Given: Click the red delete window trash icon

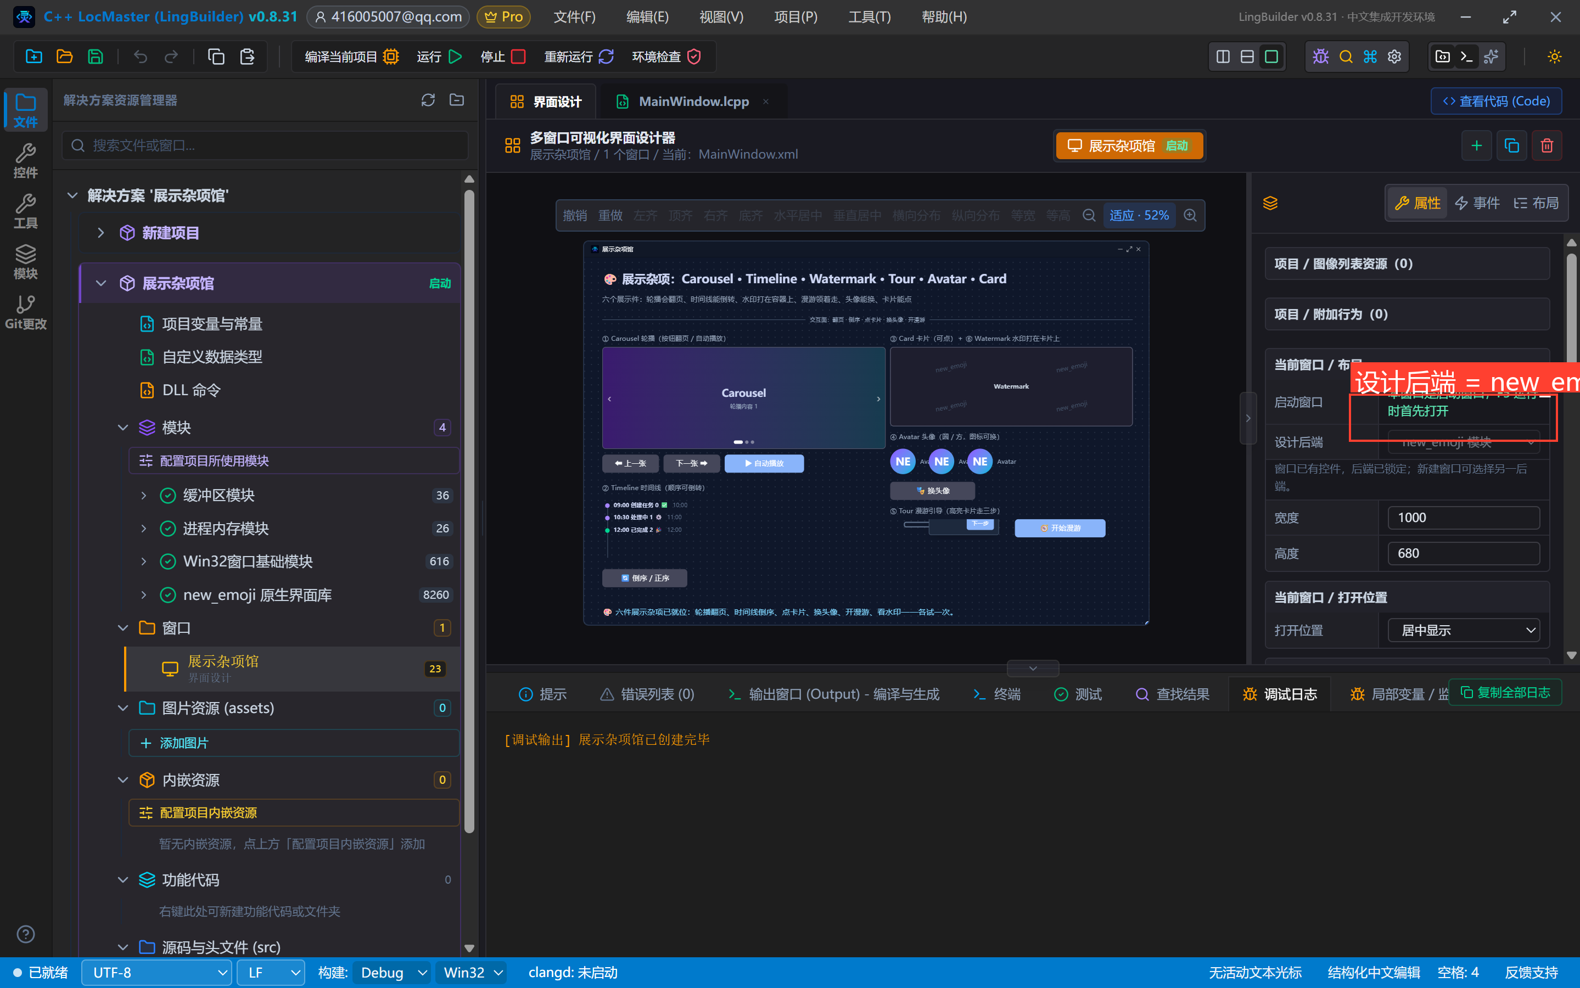Looking at the screenshot, I should click(x=1547, y=145).
